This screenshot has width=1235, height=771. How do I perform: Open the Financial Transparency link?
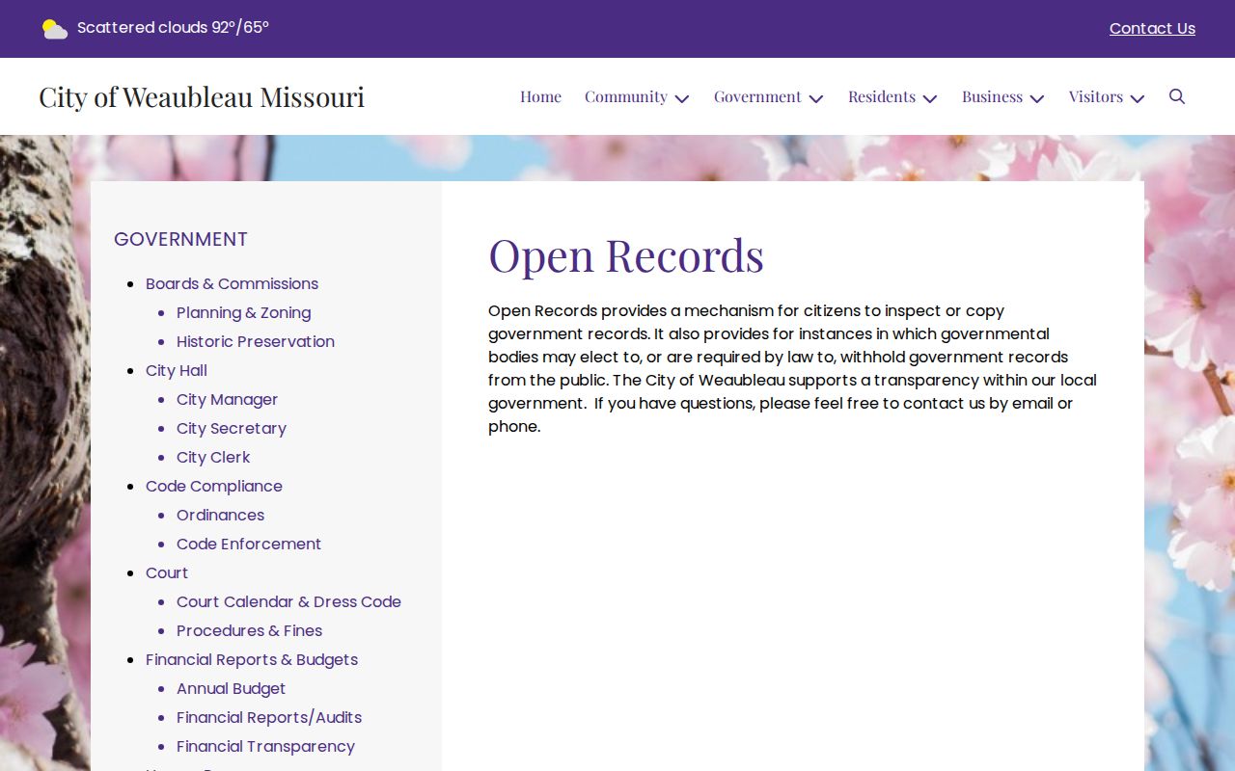pyautogui.click(x=265, y=746)
